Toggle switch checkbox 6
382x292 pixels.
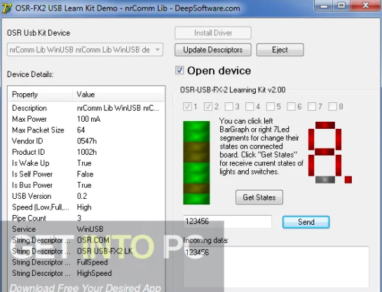click(291, 106)
